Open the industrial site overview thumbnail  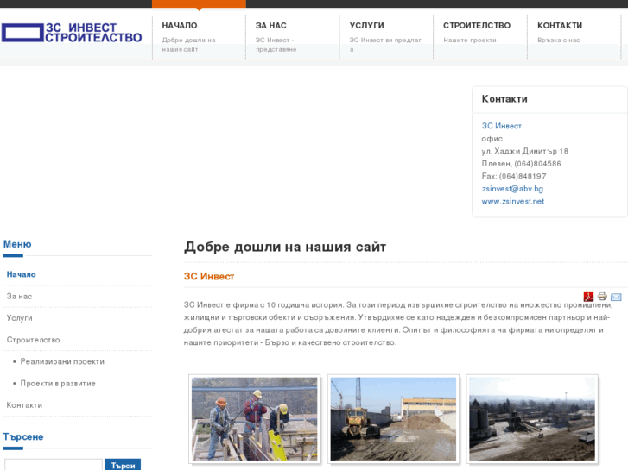click(x=532, y=419)
